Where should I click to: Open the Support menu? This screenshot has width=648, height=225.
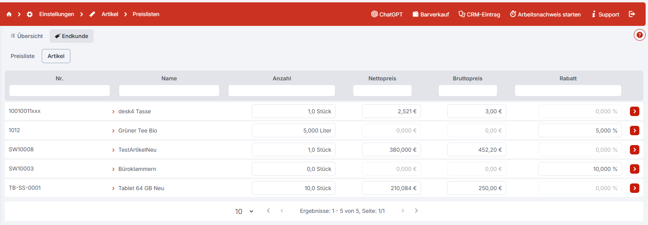point(606,15)
